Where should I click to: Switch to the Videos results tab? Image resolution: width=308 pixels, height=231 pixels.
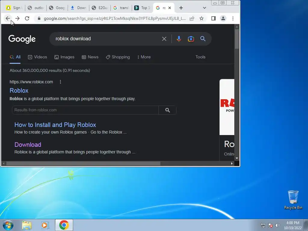point(38,57)
